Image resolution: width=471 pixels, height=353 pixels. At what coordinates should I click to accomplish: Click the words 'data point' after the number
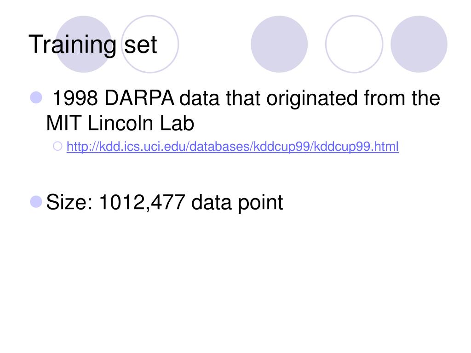pyautogui.click(x=237, y=203)
